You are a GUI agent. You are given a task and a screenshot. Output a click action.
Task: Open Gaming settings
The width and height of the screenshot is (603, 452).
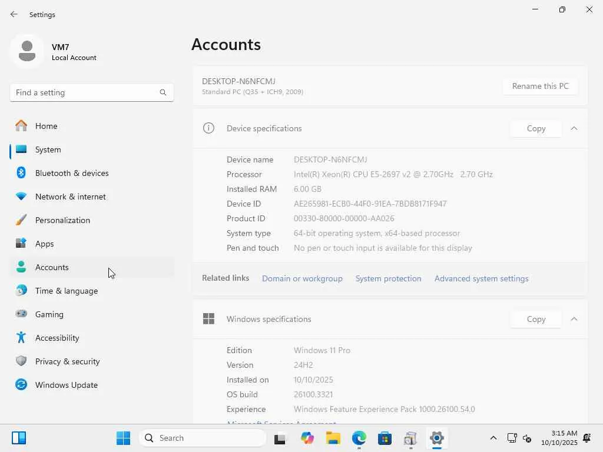click(x=92, y=314)
